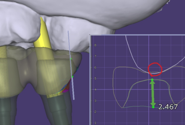Click the lower green point on section line

click(72, 77)
